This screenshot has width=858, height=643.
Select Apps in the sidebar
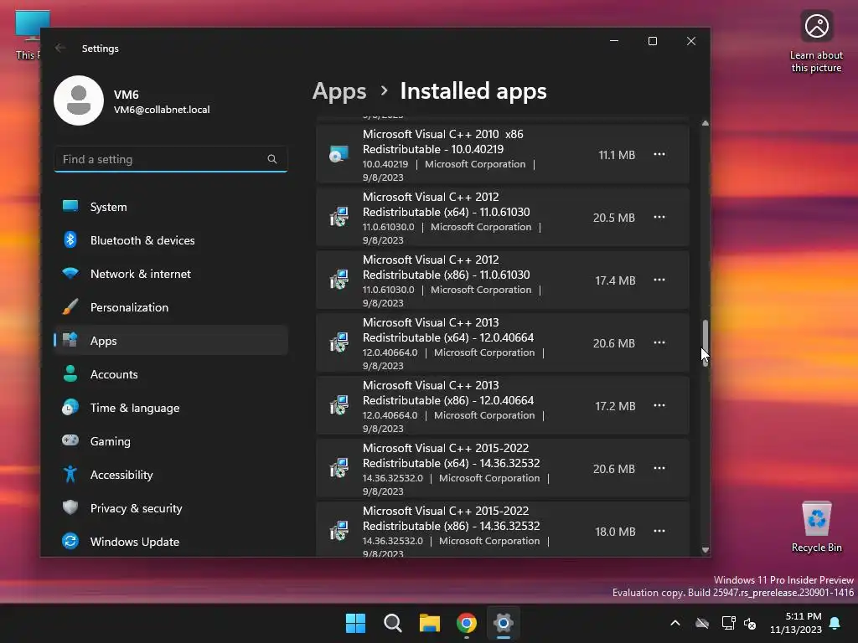pyautogui.click(x=171, y=340)
